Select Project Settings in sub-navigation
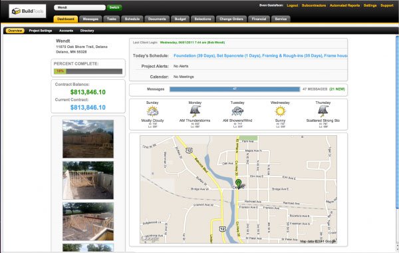Screen dimensions: 399x253 (41, 31)
